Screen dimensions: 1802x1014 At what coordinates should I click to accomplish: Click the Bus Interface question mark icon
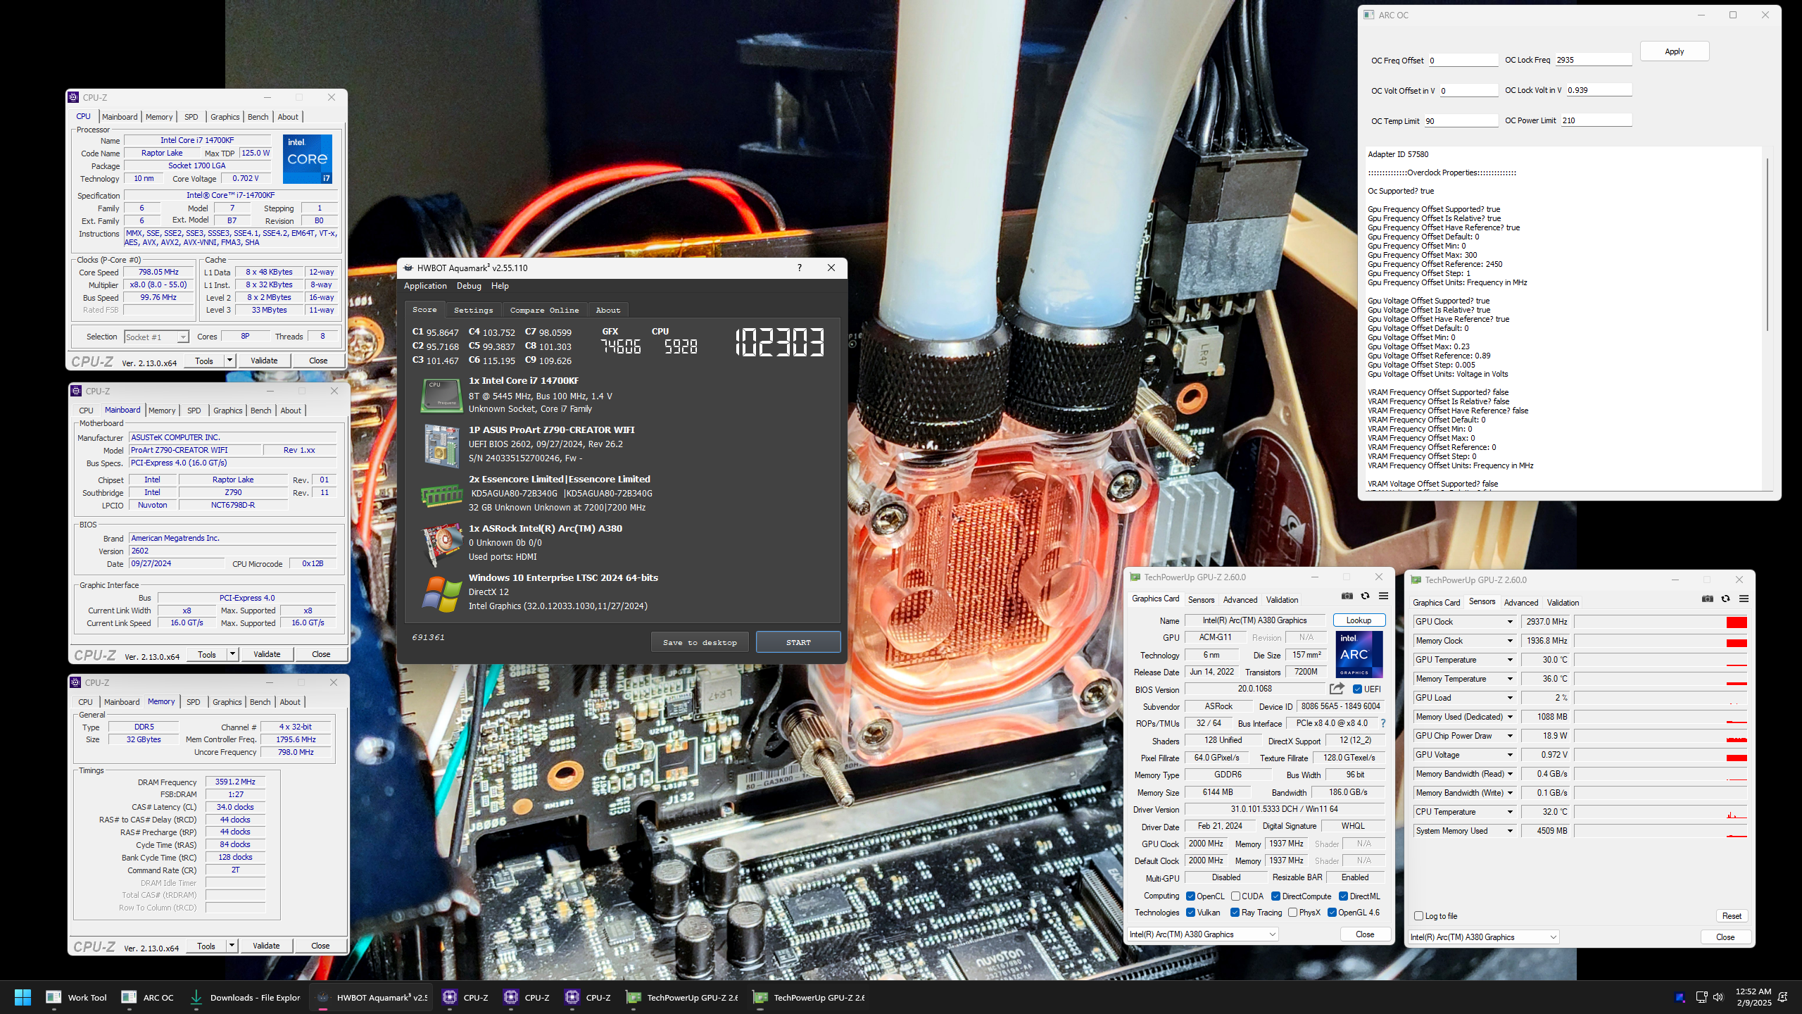[1383, 723]
